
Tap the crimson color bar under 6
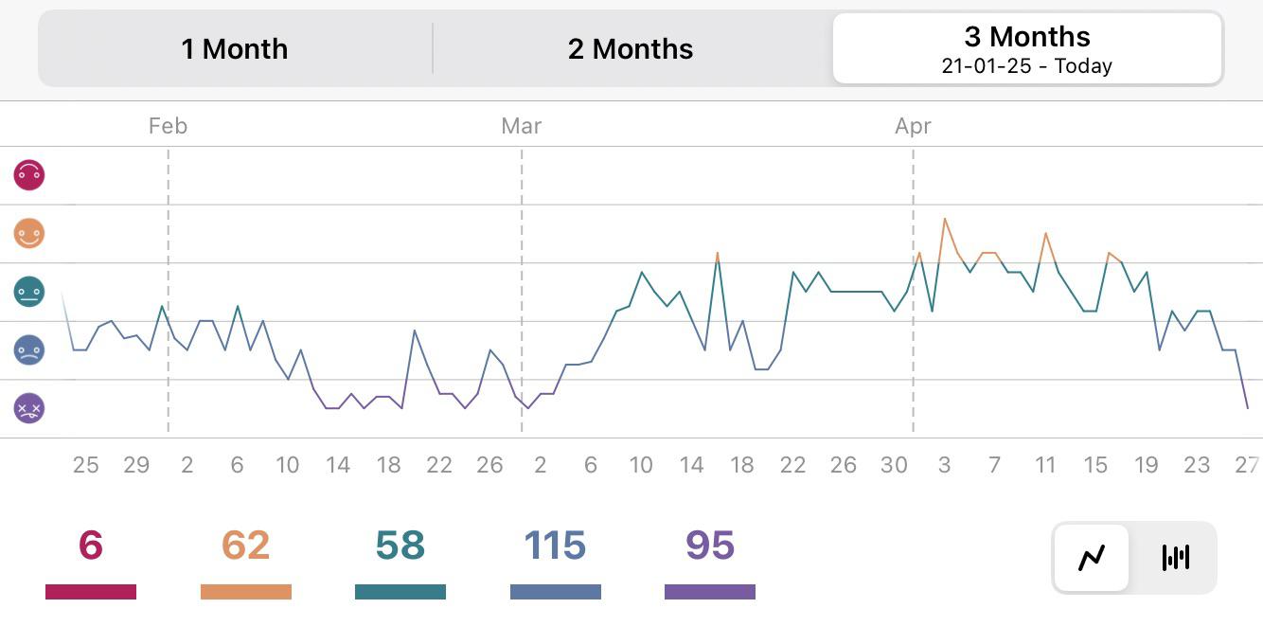click(x=91, y=592)
